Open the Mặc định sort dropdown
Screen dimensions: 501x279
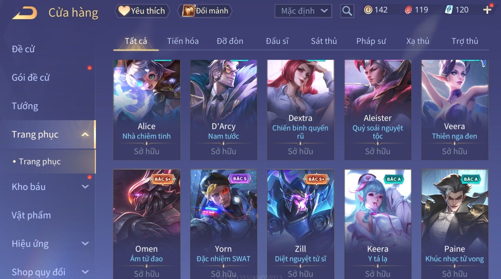(303, 11)
